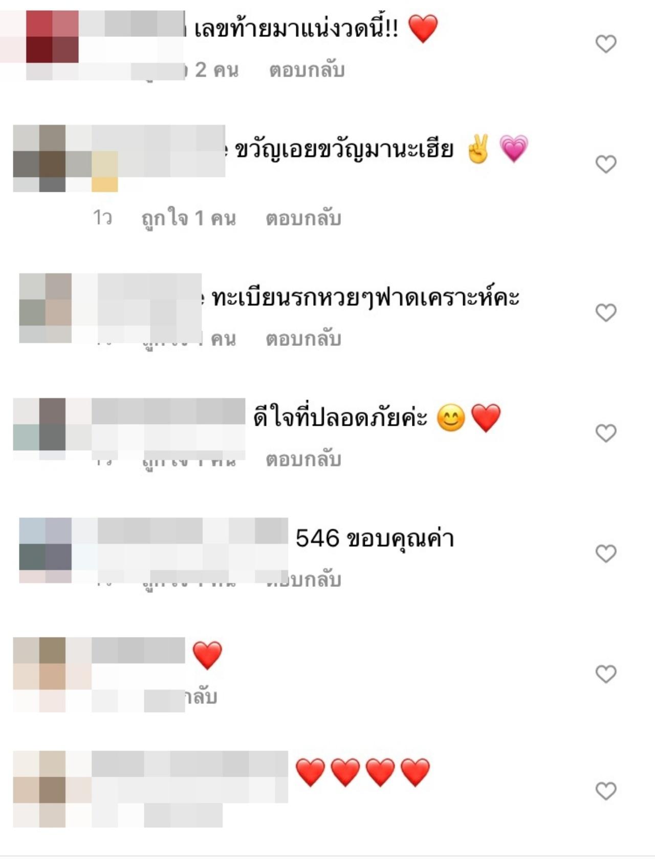Like the comment "546 ขอบคุณค่า"
Screen dimensions: 655x859
606,554
